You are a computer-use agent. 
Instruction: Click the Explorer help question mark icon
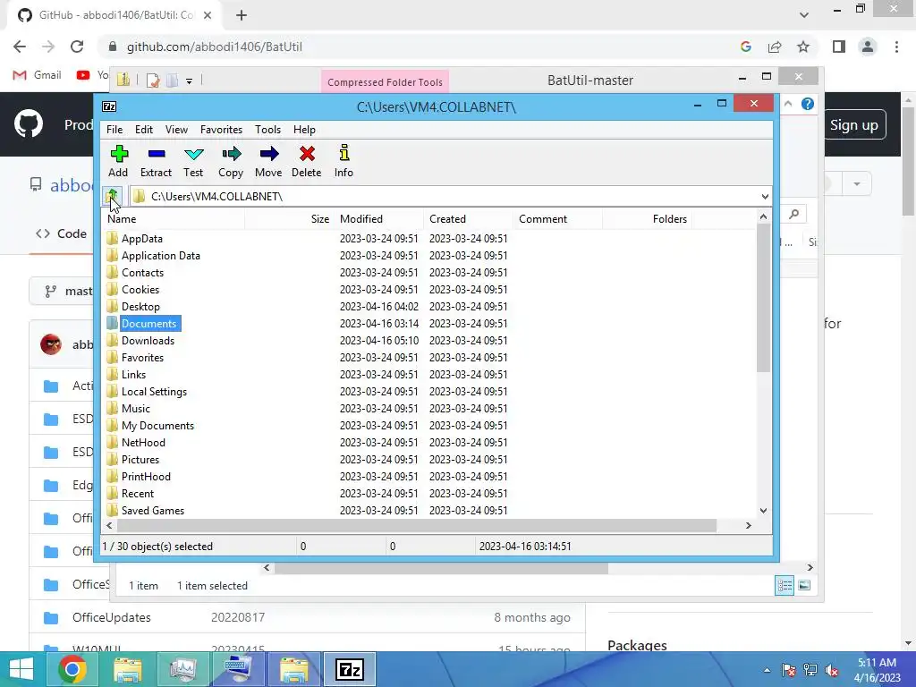coord(808,104)
